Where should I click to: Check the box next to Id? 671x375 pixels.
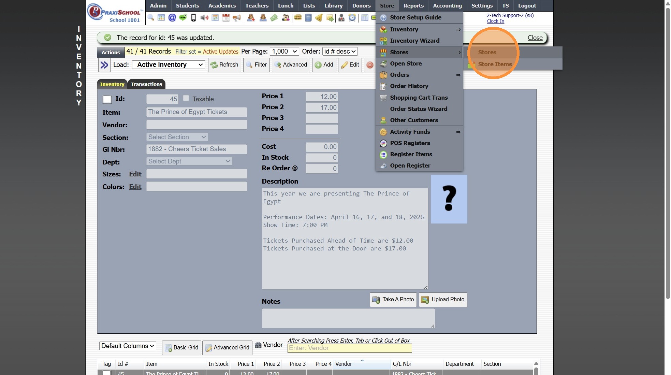[107, 99]
